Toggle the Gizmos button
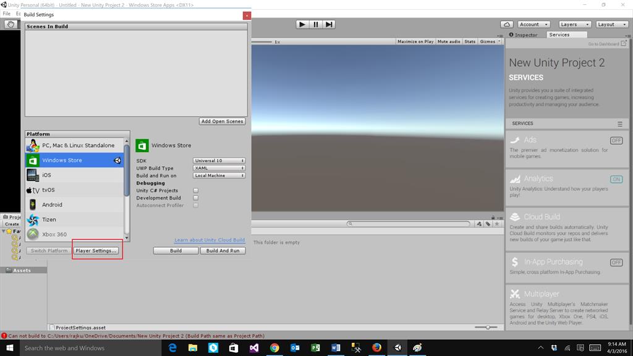Viewport: 633px width, 356px height. point(487,41)
